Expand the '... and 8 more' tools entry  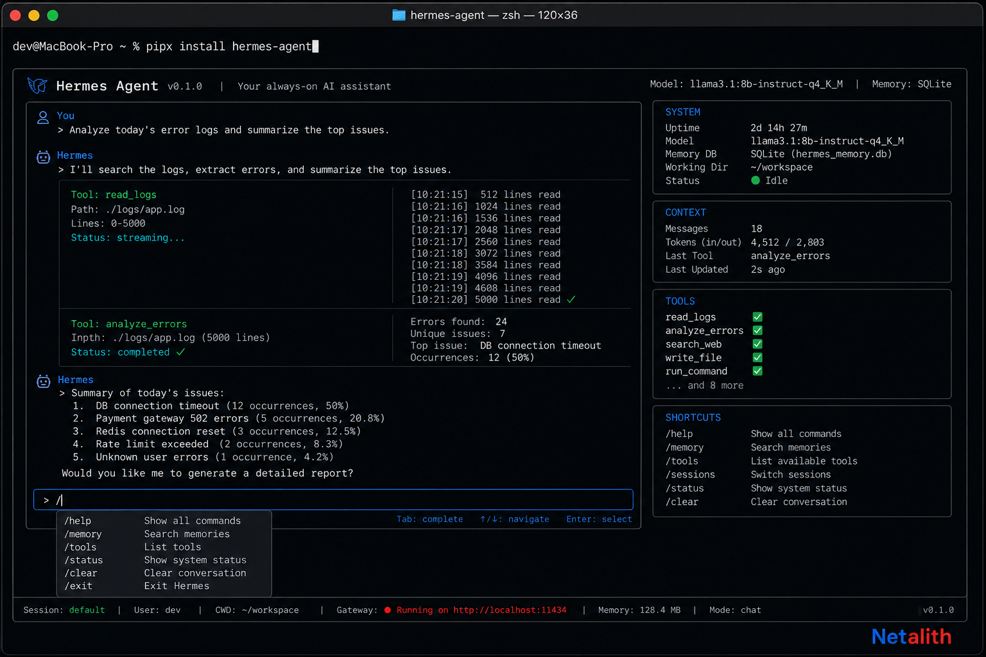(x=704, y=386)
